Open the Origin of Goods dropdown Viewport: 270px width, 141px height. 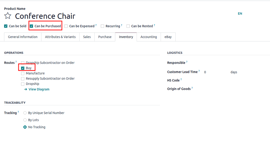tap(226, 89)
